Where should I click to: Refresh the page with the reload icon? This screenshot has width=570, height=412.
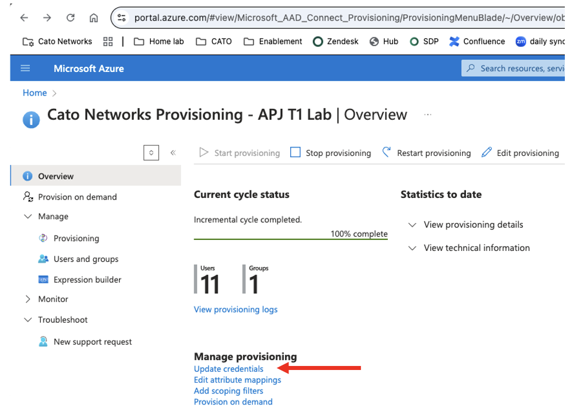coord(70,17)
